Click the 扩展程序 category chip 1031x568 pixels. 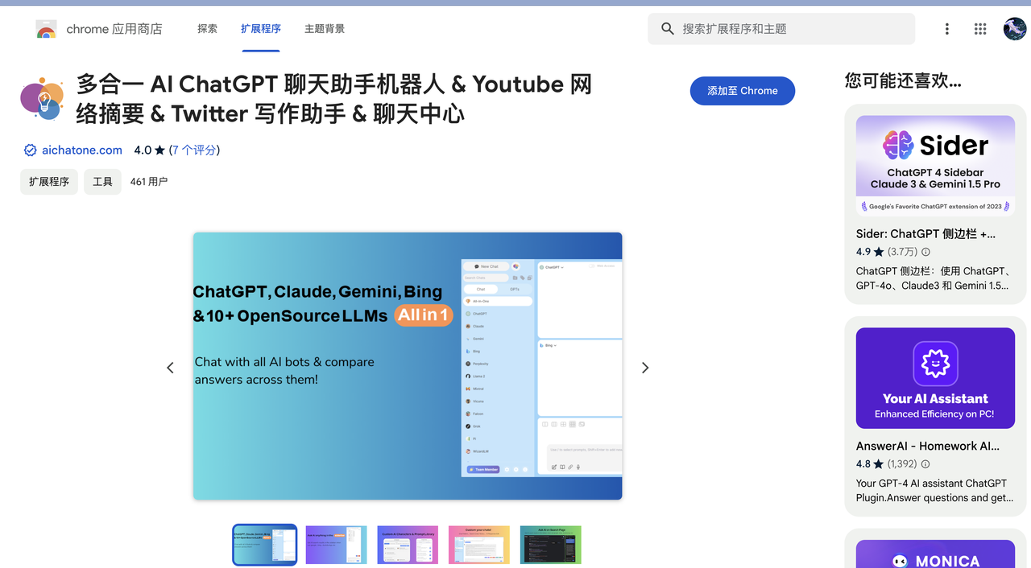click(49, 182)
